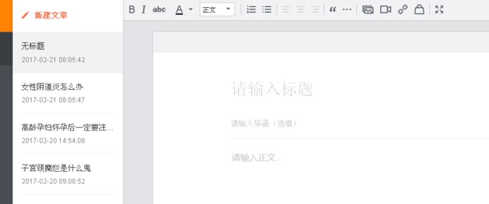Click pencil icon beside 新建文章
The width and height of the screenshot is (489, 204).
[x=25, y=15]
